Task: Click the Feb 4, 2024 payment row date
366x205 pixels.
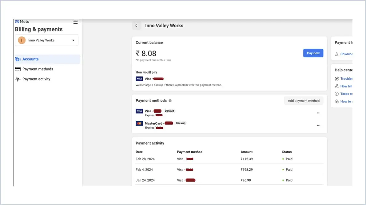Action: (x=144, y=170)
